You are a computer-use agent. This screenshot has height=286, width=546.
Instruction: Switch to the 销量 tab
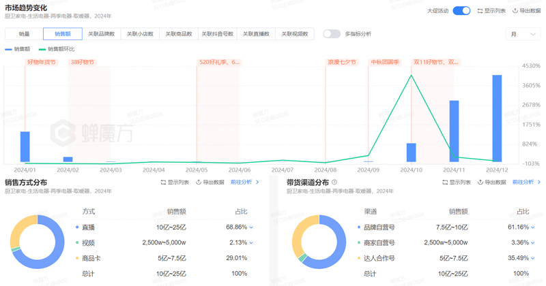click(x=24, y=34)
